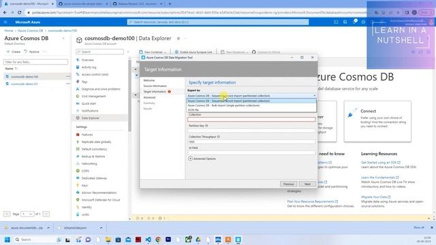This screenshot has height=245, width=436.
Task: Open Replicate data globally
Action: [96, 142]
